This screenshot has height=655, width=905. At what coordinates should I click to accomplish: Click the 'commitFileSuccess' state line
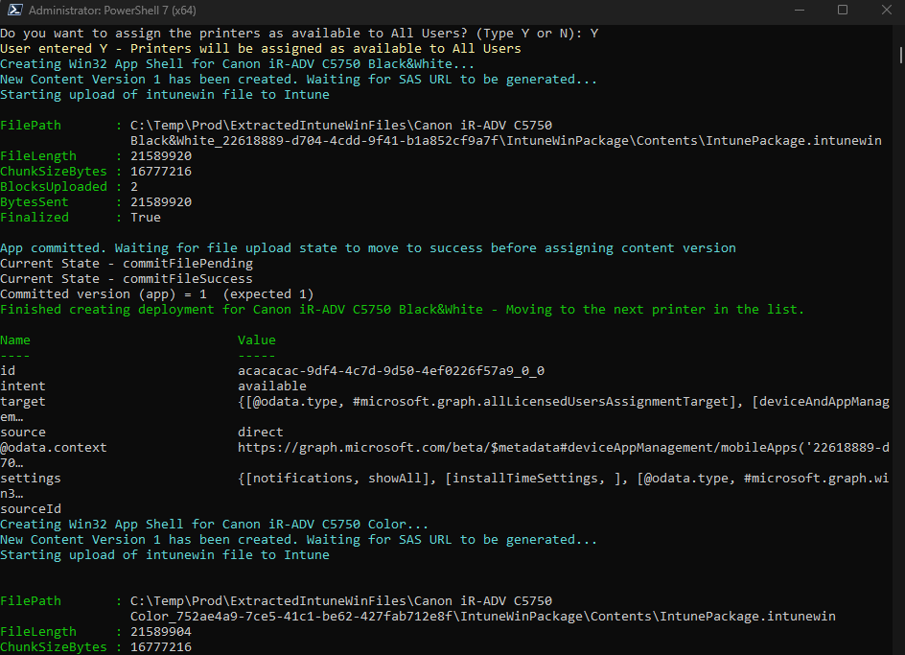127,278
